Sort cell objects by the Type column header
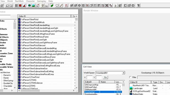This screenshot has height=95, width=170. click(x=155, y=82)
